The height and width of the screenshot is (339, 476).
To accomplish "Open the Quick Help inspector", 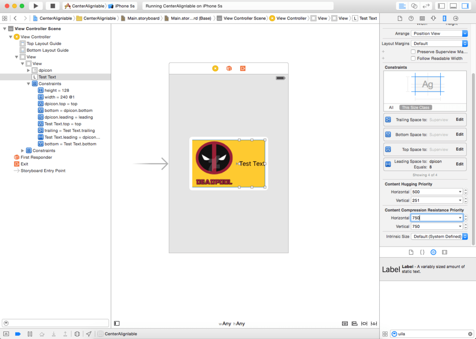I will 411,19.
